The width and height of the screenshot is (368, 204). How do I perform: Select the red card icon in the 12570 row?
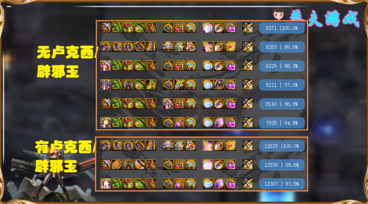(117, 165)
